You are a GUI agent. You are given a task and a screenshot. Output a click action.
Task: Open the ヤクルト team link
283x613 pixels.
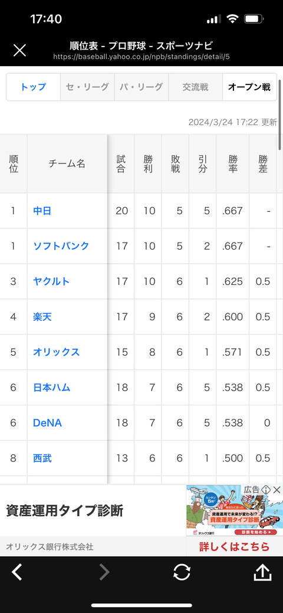(52, 281)
